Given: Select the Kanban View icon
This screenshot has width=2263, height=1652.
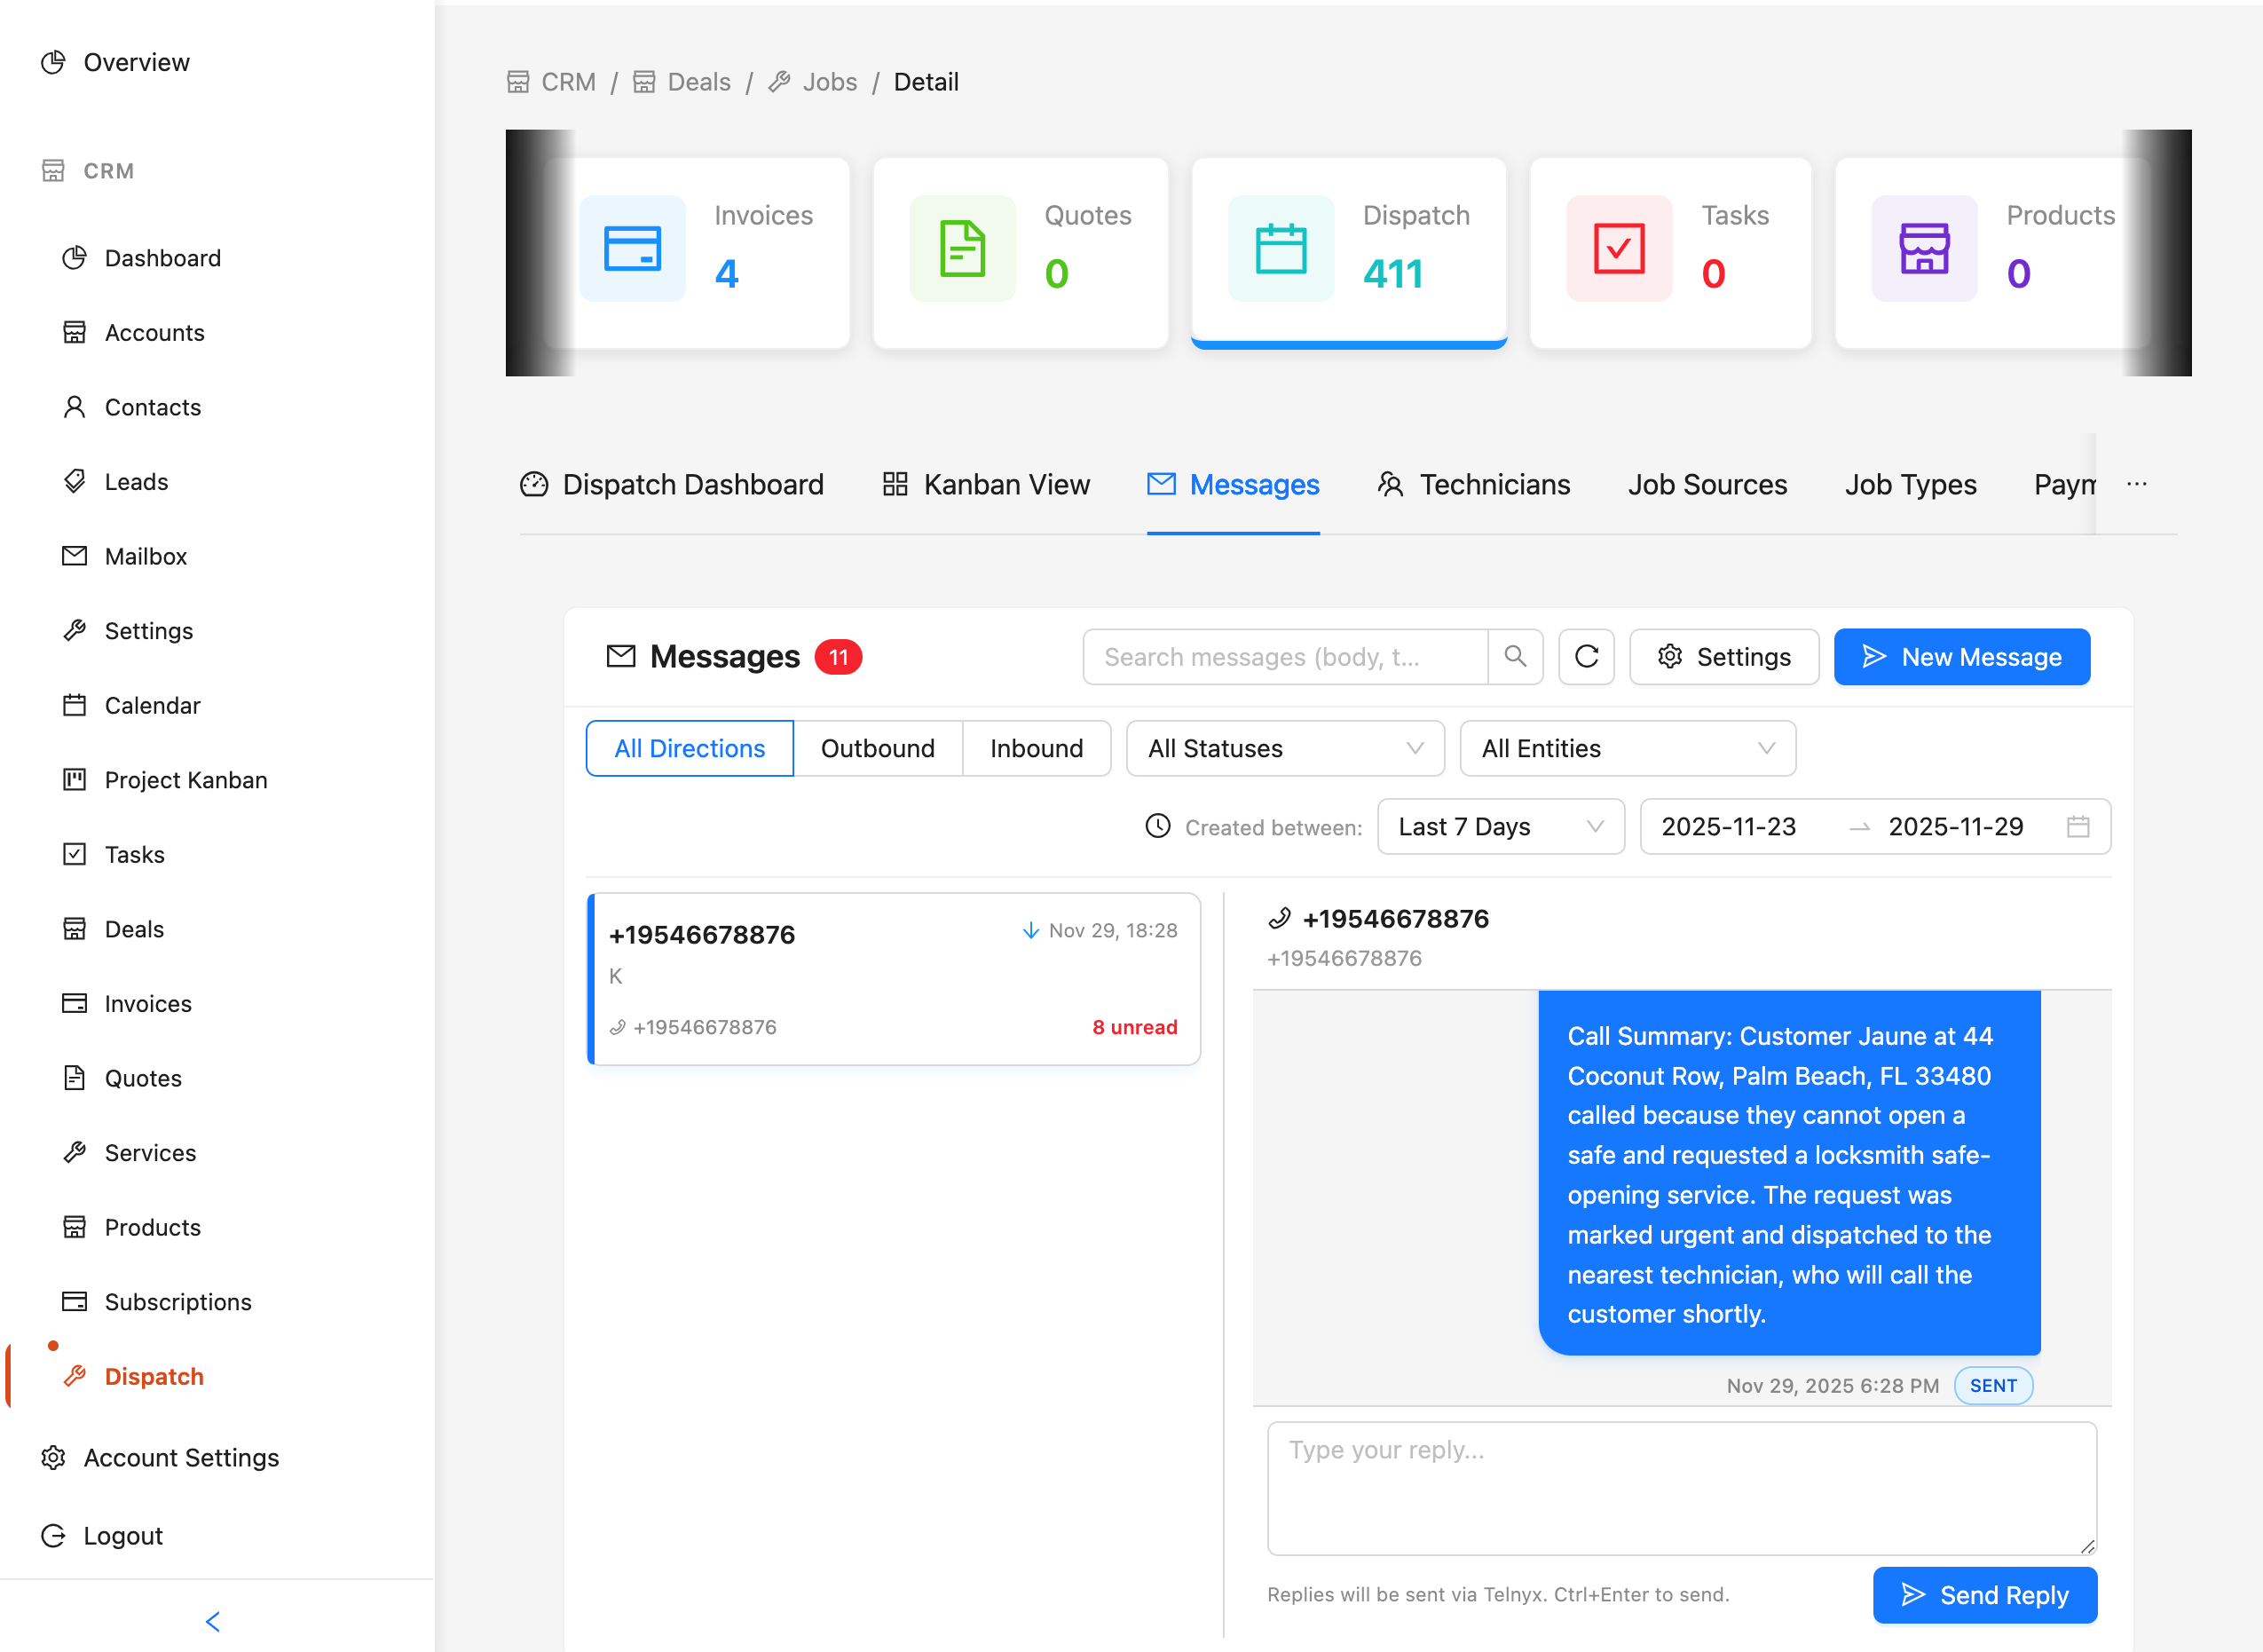Looking at the screenshot, I should point(896,484).
